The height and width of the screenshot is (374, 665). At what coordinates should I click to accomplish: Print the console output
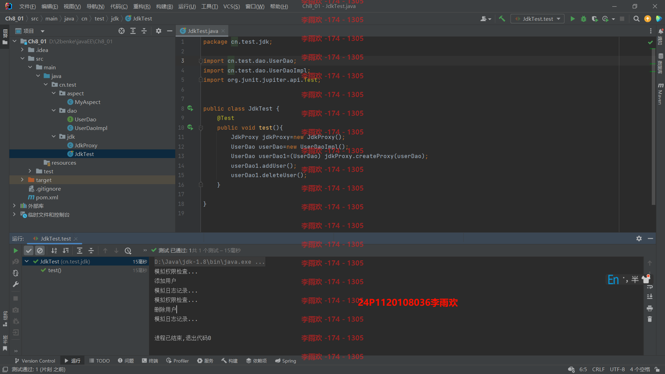(x=650, y=308)
